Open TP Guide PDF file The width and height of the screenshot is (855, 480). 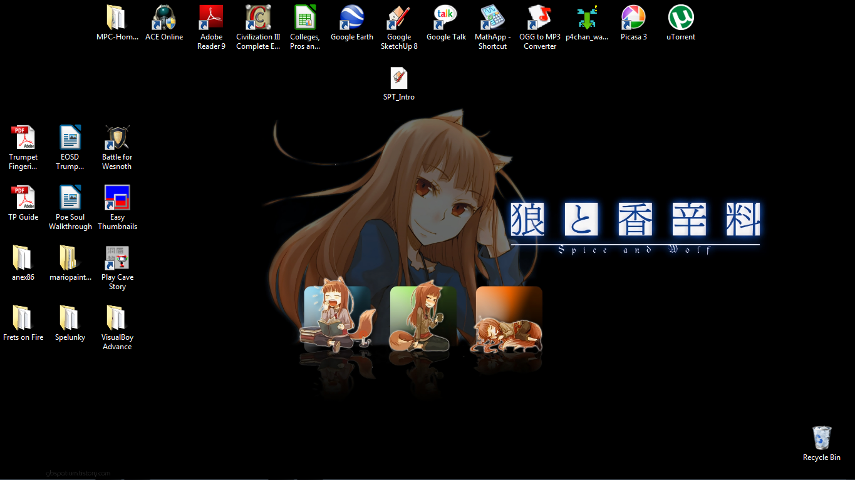tap(23, 198)
